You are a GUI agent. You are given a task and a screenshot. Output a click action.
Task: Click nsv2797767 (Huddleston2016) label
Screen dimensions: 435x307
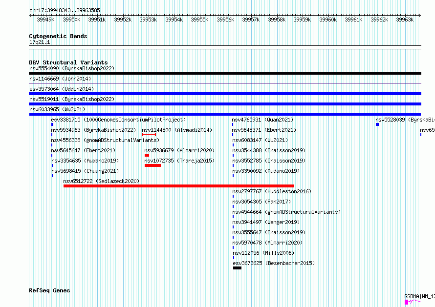272,191
